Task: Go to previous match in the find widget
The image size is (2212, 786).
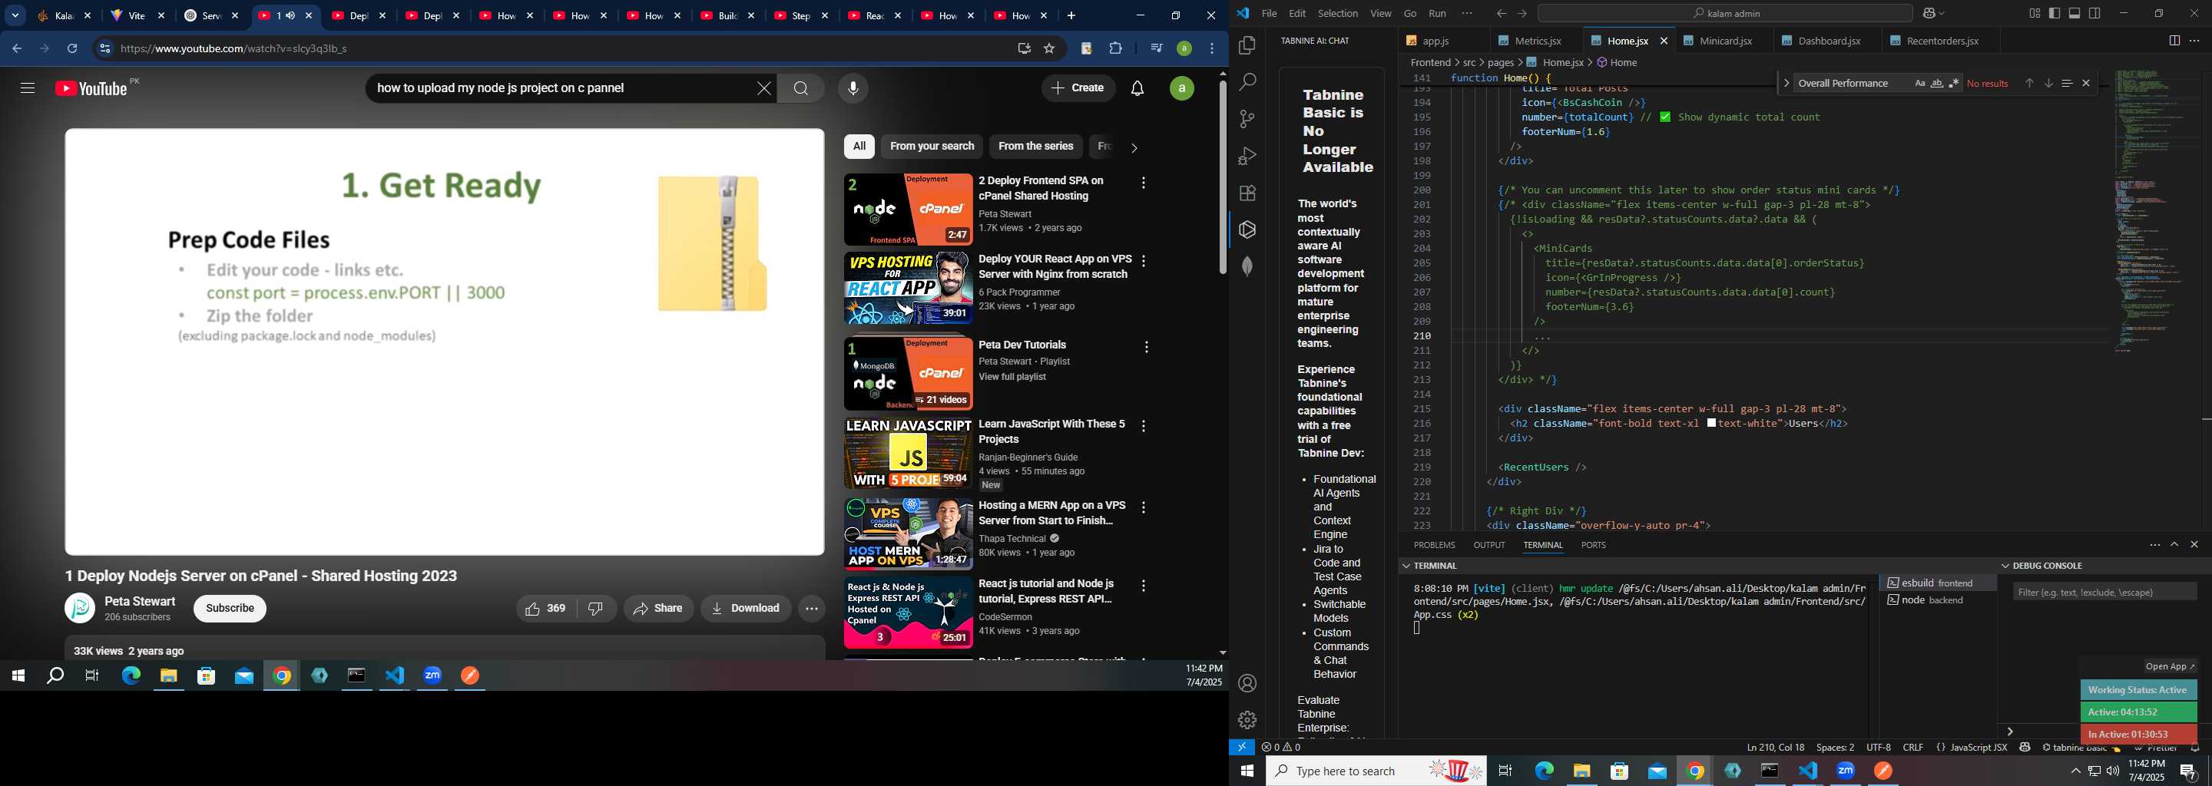Action: click(2029, 83)
